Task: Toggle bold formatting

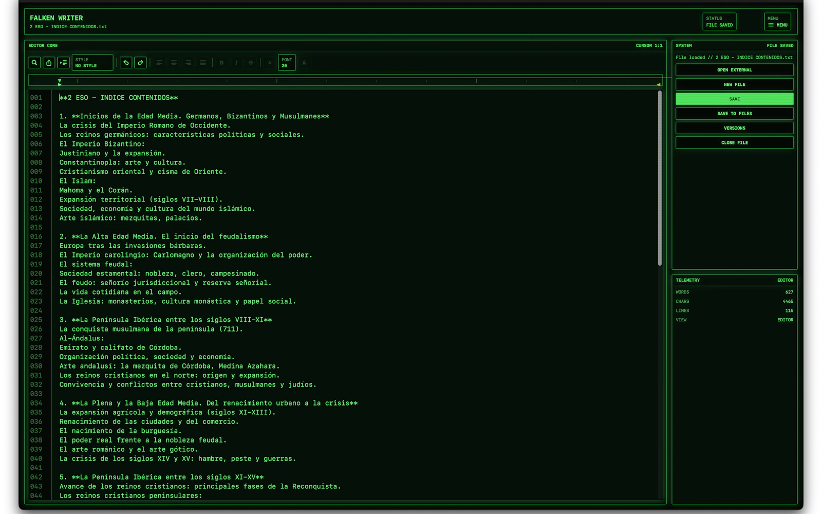Action: (x=221, y=63)
